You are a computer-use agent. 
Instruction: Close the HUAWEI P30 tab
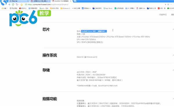pos(70,1)
